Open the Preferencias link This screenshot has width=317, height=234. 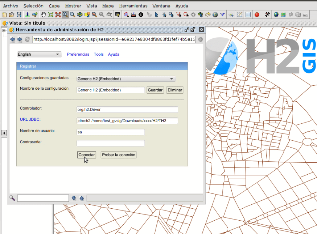point(78,54)
